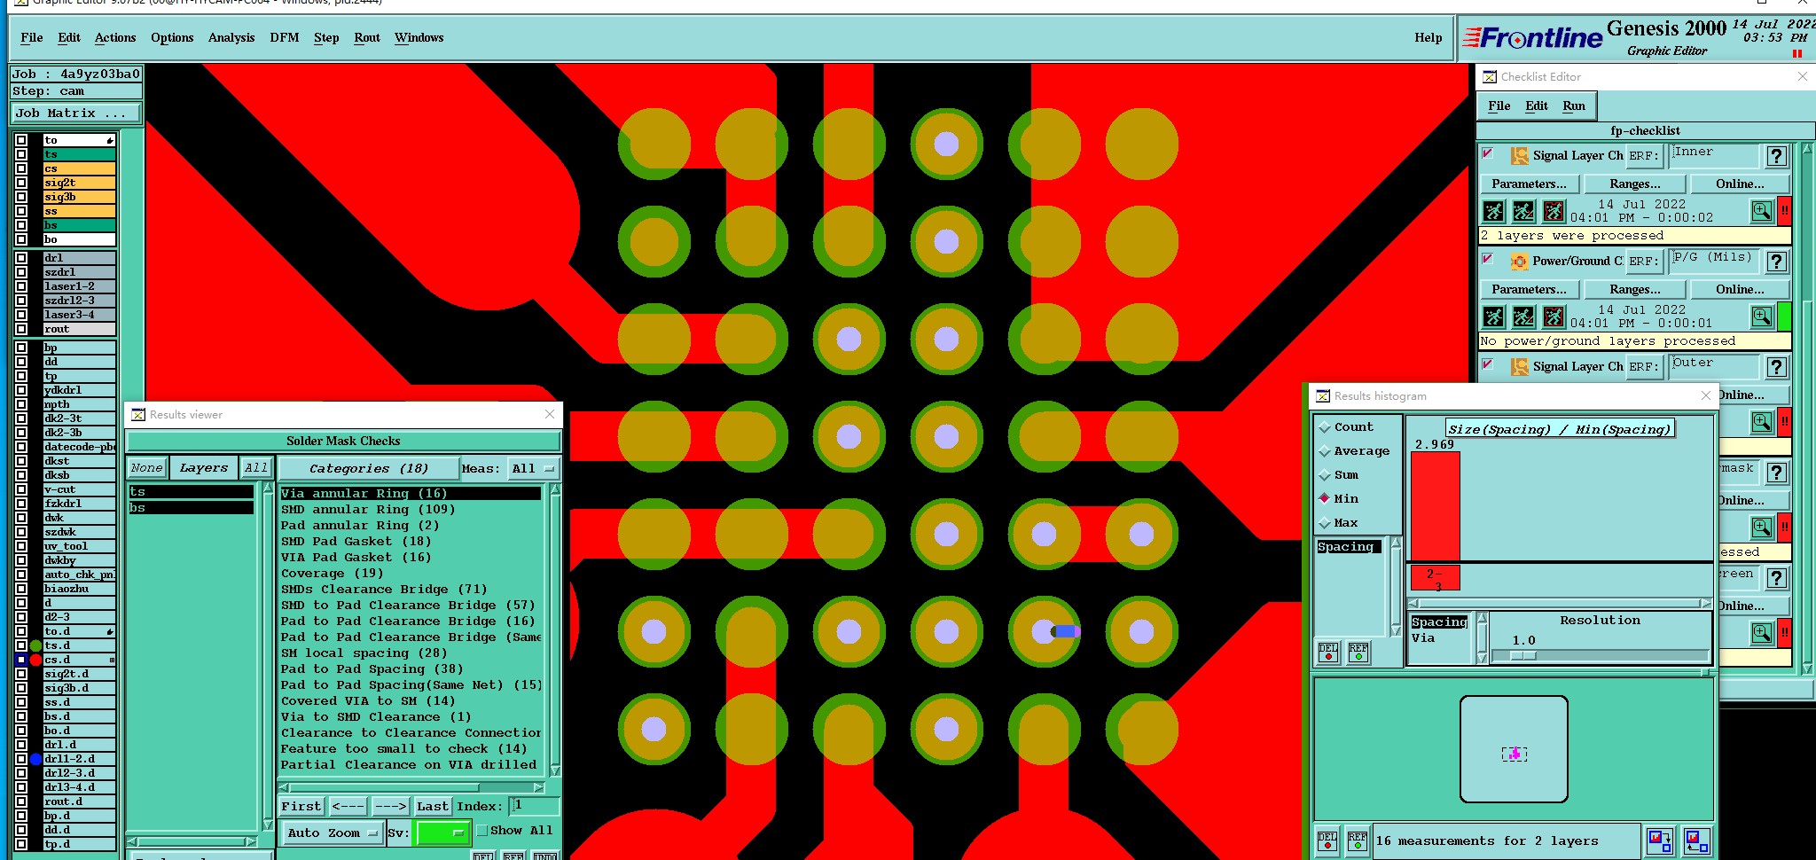The image size is (1816, 860).
Task: Click Parameters button for Inner Signal check
Action: point(1529,184)
